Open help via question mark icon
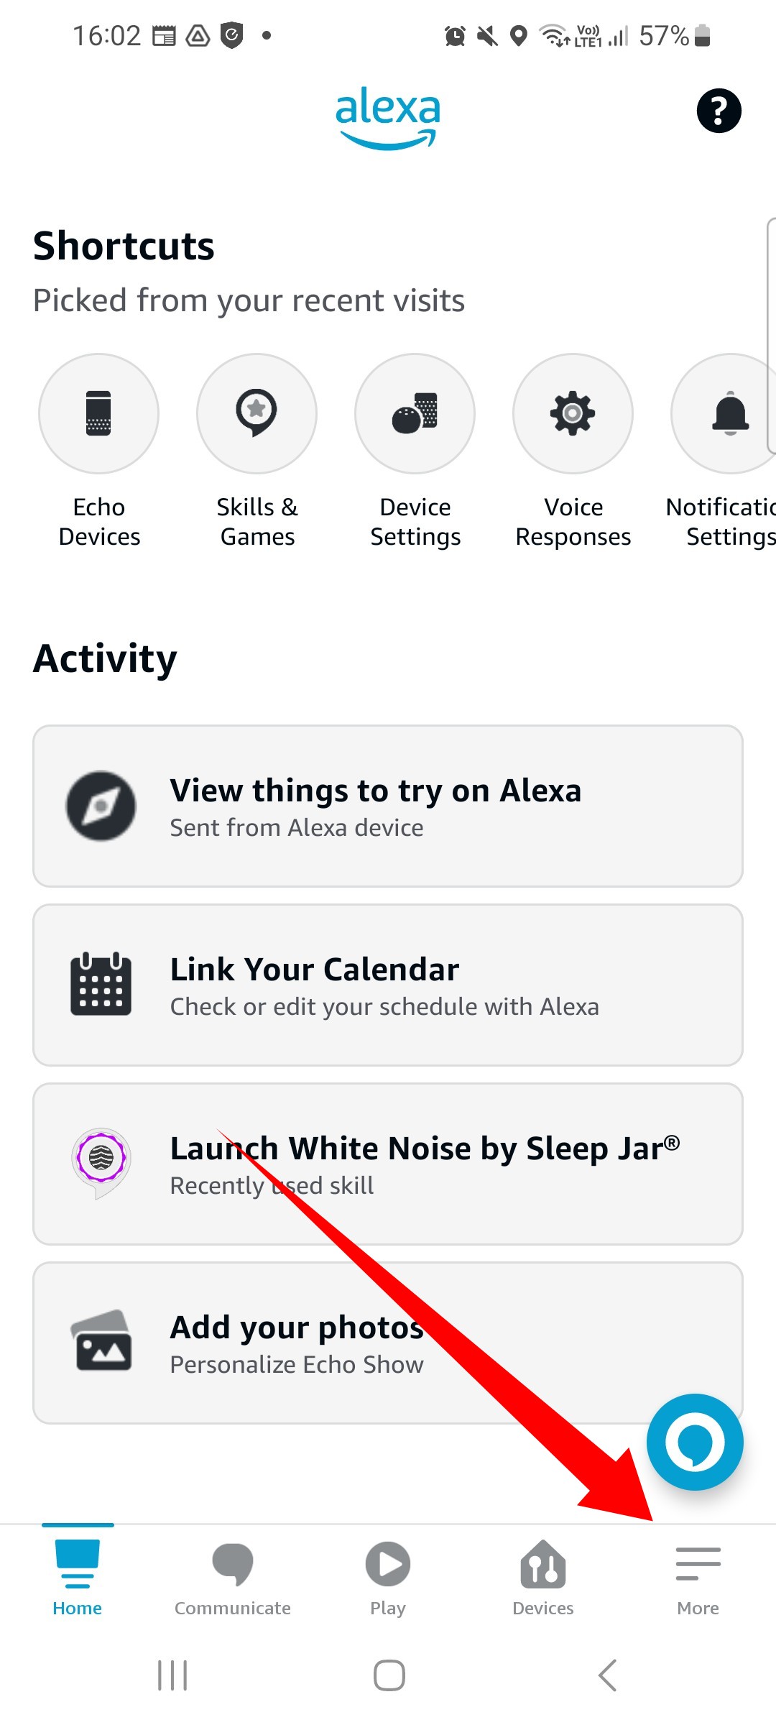Image resolution: width=776 pixels, height=1725 pixels. pyautogui.click(x=719, y=111)
